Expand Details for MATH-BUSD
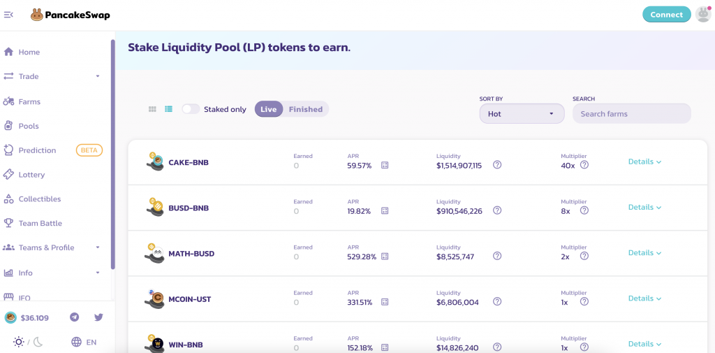715x353 pixels. pyautogui.click(x=644, y=253)
